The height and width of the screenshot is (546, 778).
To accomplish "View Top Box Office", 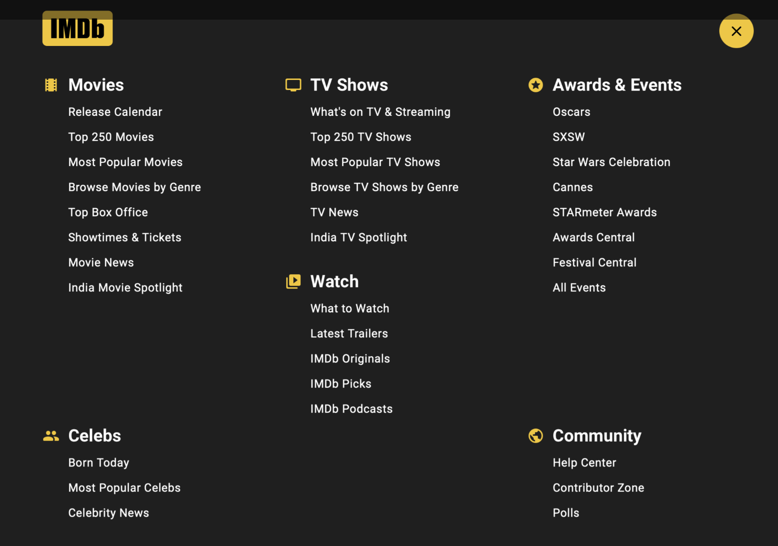I will click(x=108, y=212).
